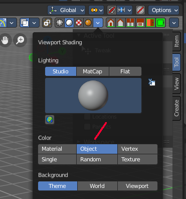Click the zoom magnifier icon

(x=20, y=40)
